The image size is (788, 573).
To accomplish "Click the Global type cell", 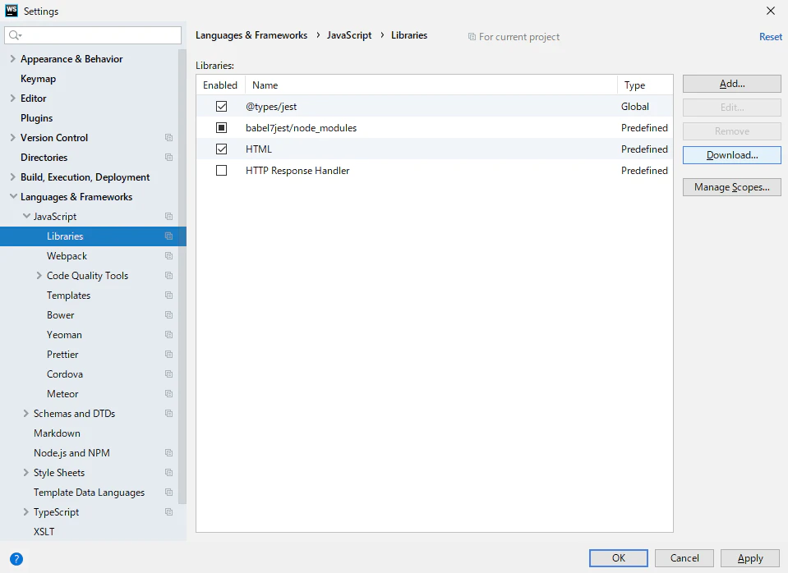I will point(634,107).
